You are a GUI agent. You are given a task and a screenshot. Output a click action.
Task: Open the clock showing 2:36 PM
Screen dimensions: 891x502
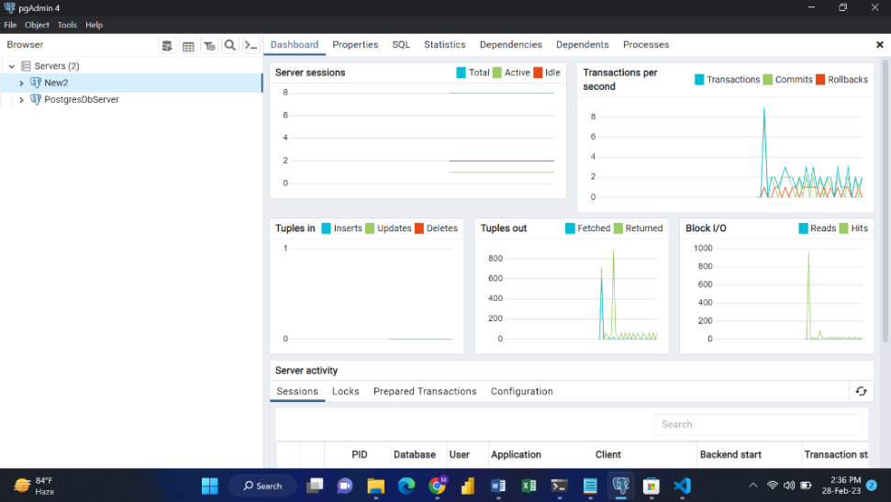click(x=841, y=485)
